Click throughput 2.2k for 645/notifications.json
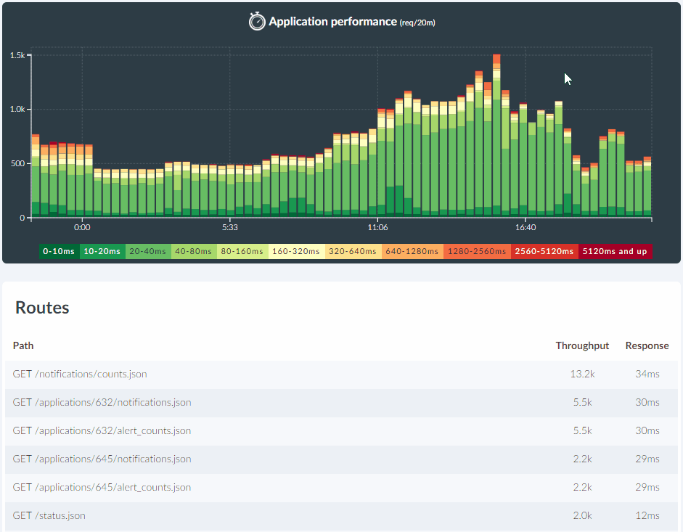683x532 pixels. tap(582, 459)
